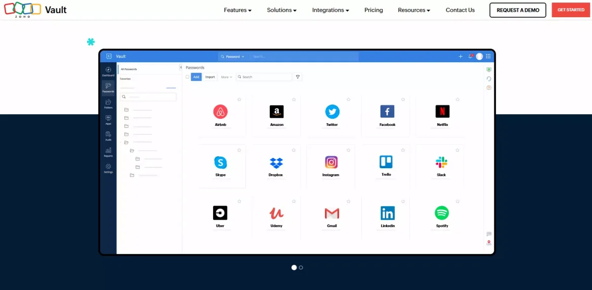
Task: Open the Facebook password card
Action: tap(386, 116)
